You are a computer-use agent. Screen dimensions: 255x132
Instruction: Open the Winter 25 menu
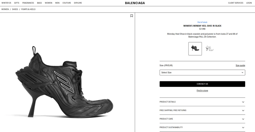point(6,3)
